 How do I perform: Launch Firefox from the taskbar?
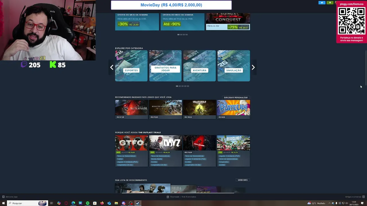(x=102, y=203)
